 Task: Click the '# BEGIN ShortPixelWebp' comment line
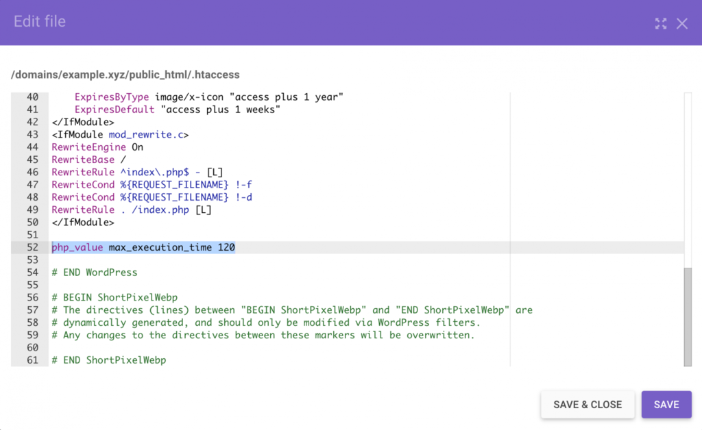[x=114, y=297]
